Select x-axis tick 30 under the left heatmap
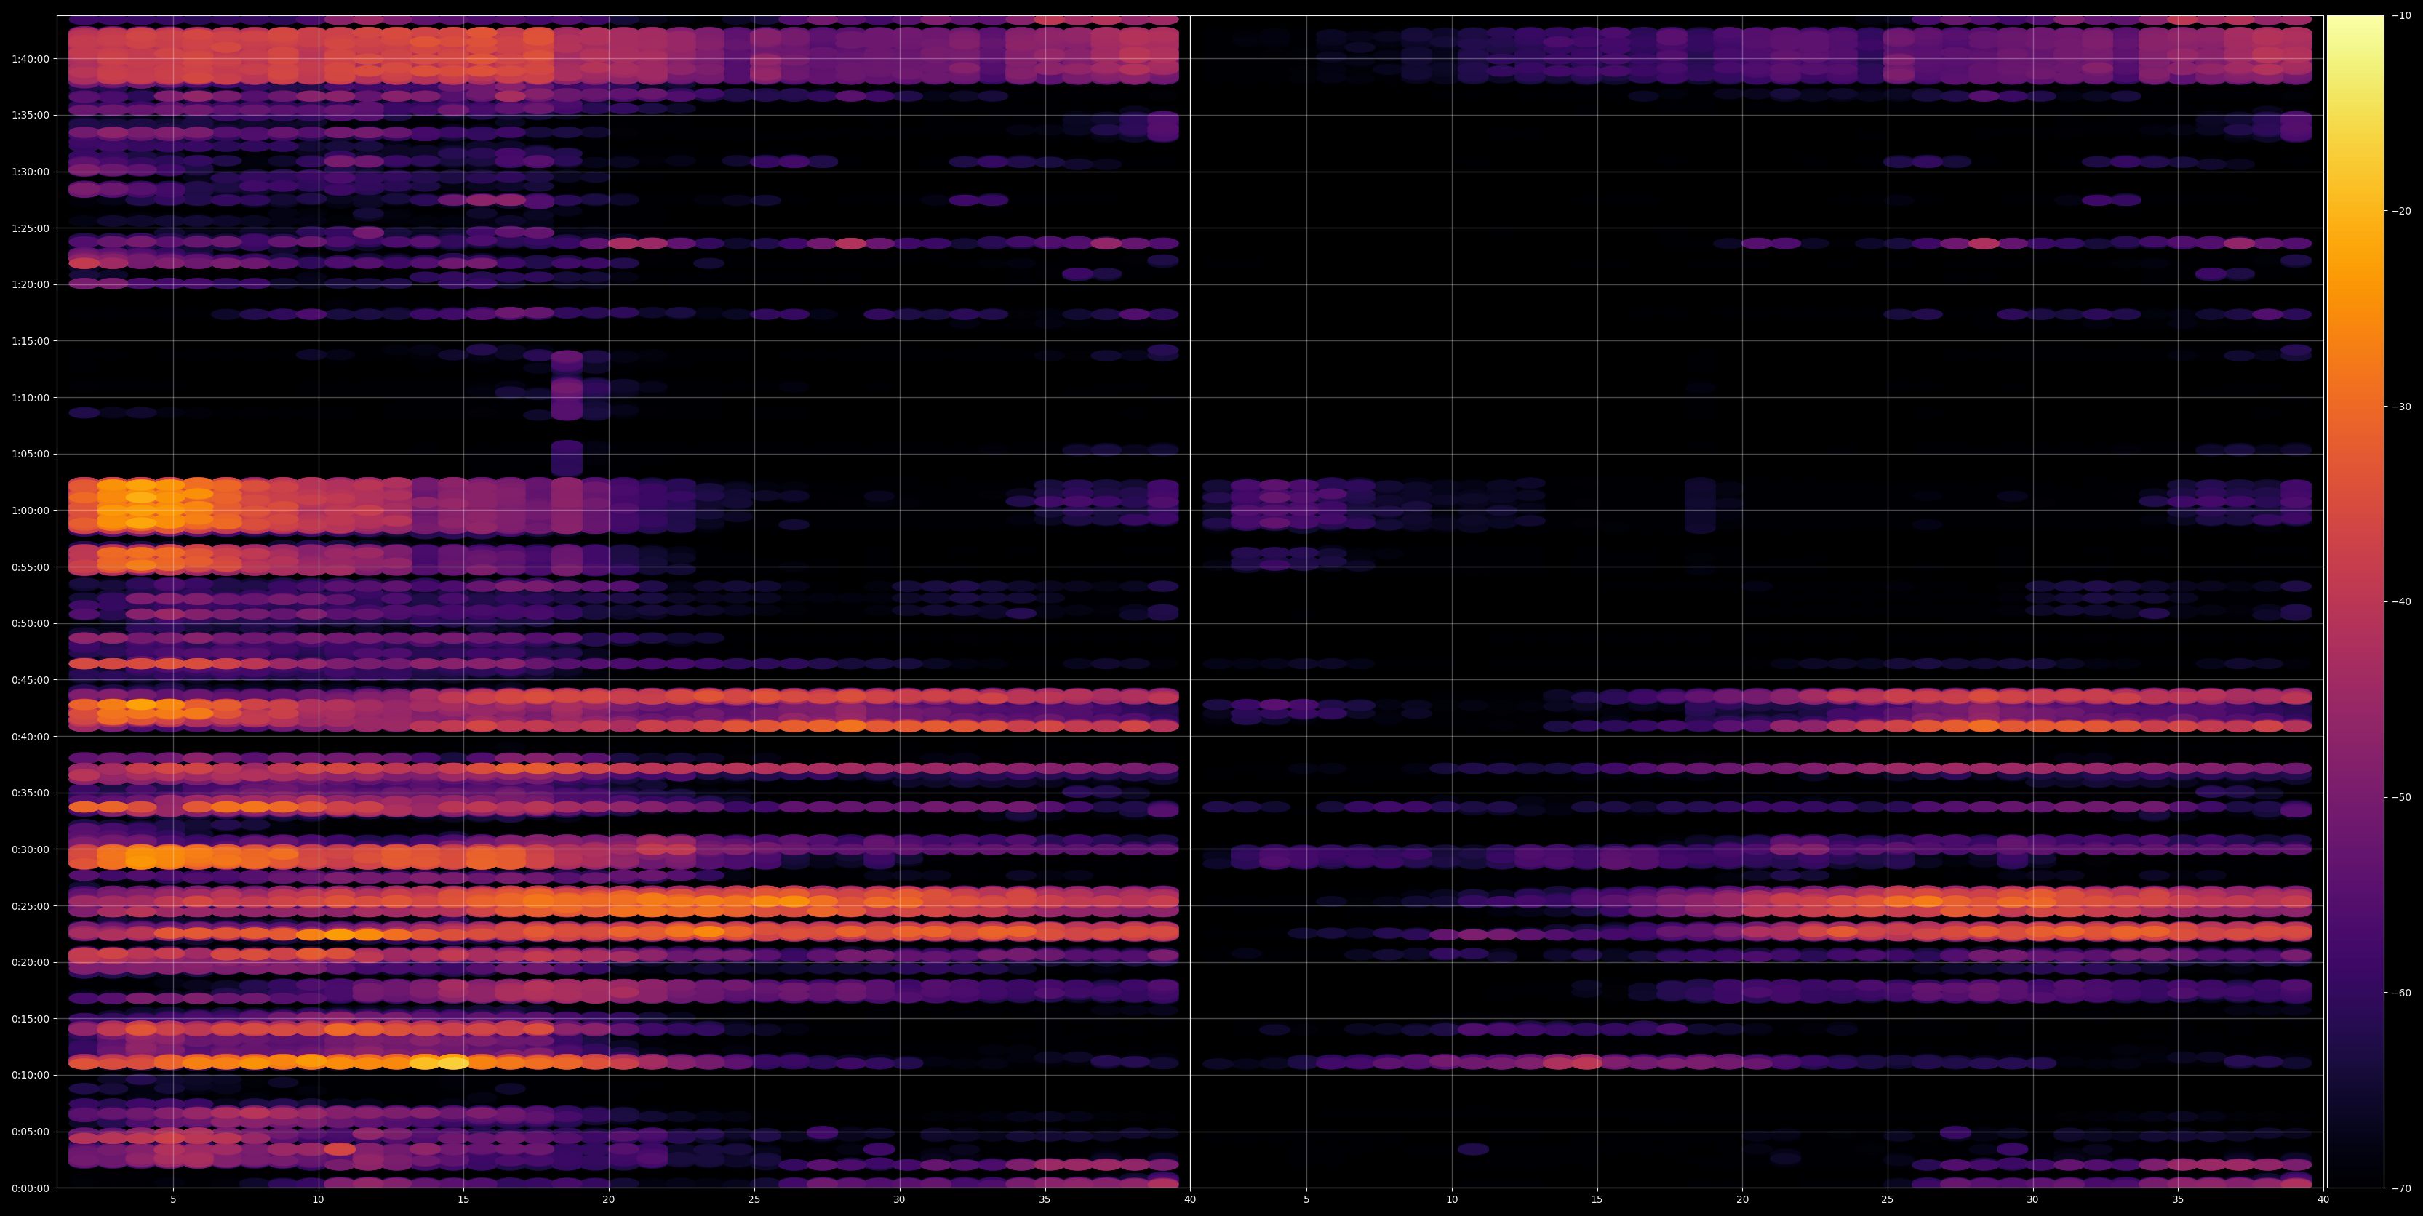 (x=899, y=1200)
